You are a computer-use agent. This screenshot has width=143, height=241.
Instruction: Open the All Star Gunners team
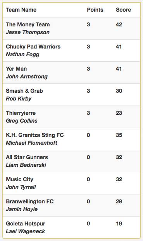click(x=27, y=157)
